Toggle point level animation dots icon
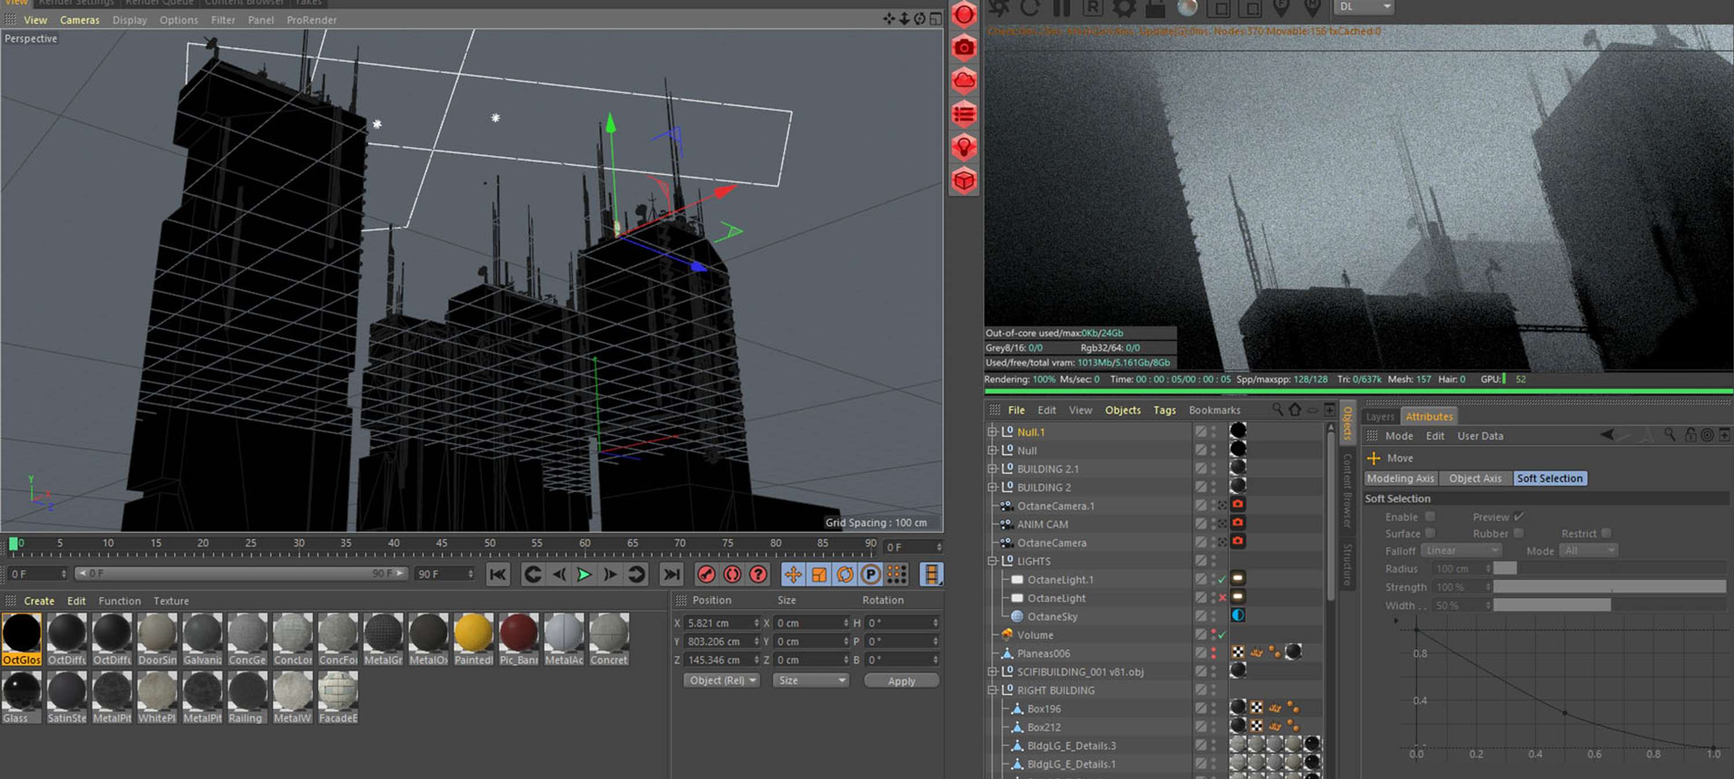 [896, 574]
